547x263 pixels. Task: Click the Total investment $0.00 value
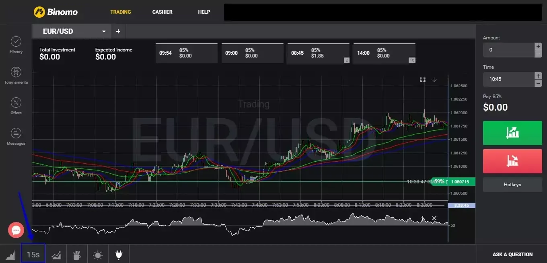point(49,57)
